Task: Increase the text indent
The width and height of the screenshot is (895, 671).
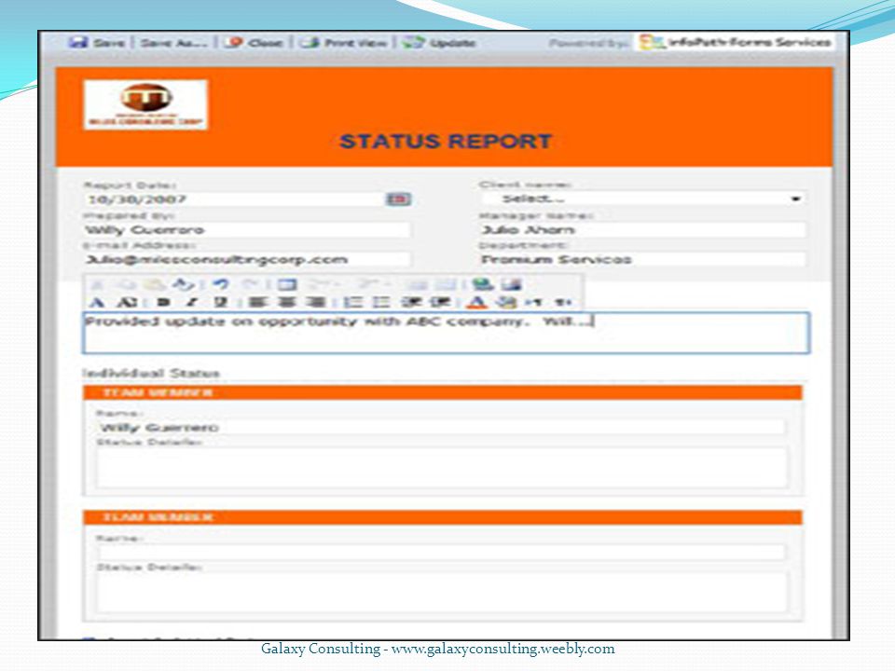Action: pos(440,302)
